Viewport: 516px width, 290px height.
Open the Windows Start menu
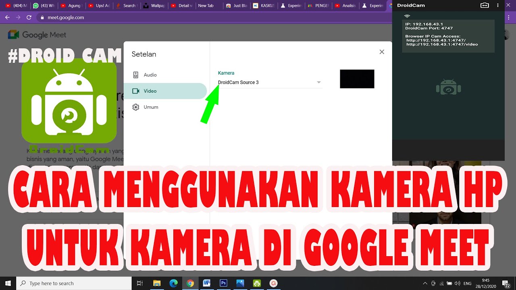click(8, 283)
